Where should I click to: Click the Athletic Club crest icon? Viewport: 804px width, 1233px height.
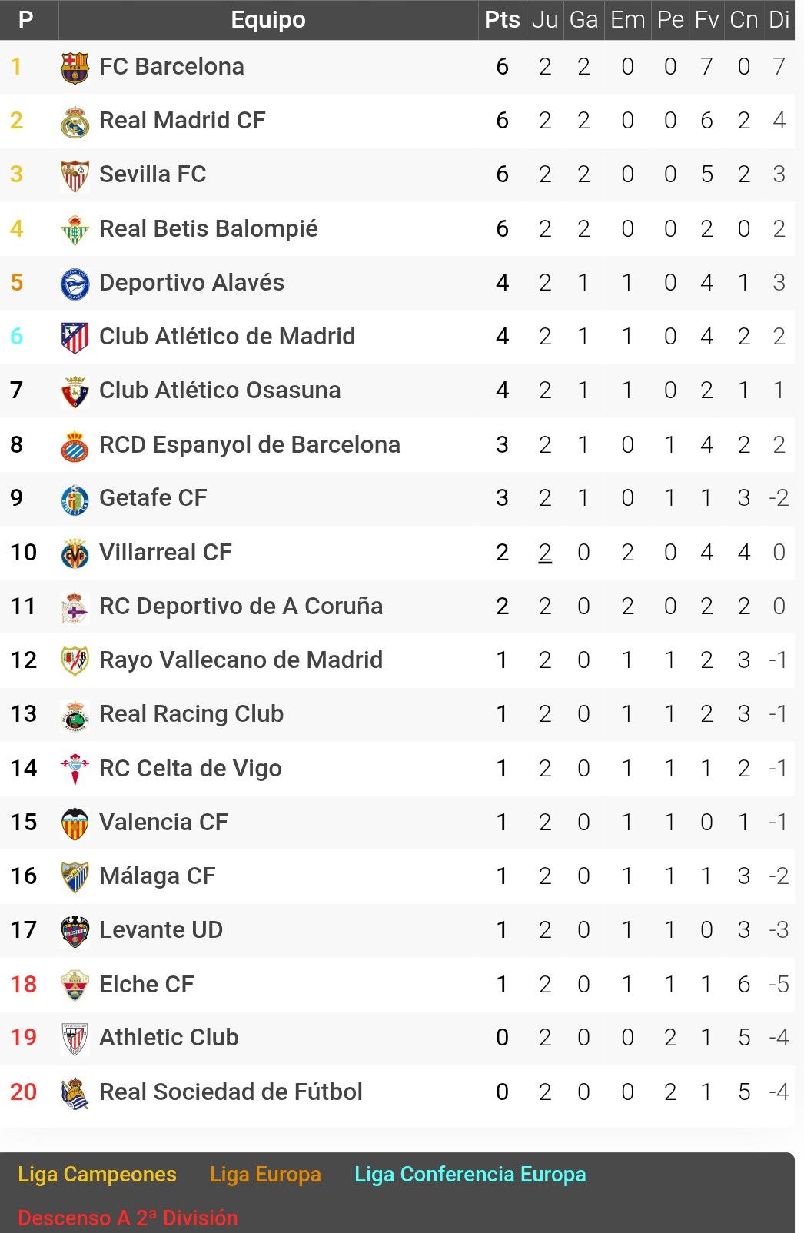click(x=75, y=1039)
